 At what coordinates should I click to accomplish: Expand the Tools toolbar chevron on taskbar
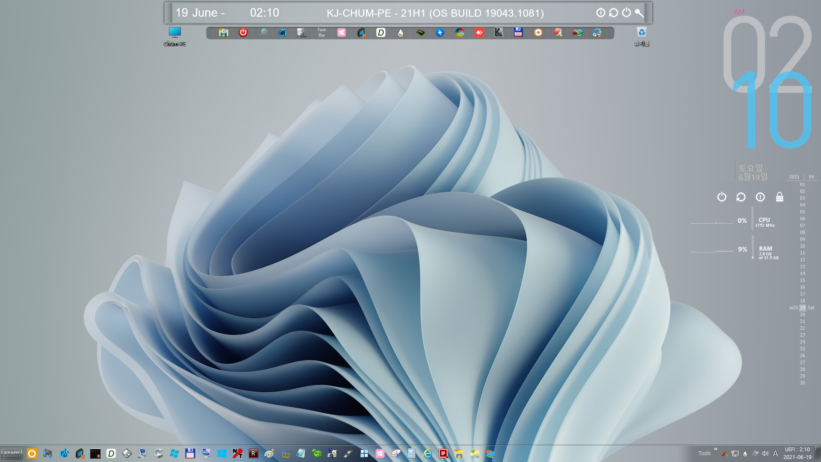click(715, 449)
